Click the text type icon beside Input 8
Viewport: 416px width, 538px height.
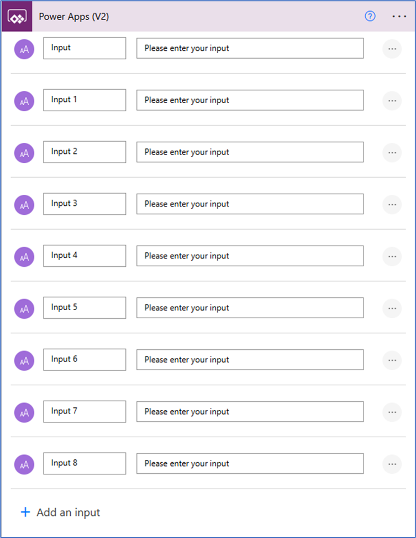coord(24,464)
